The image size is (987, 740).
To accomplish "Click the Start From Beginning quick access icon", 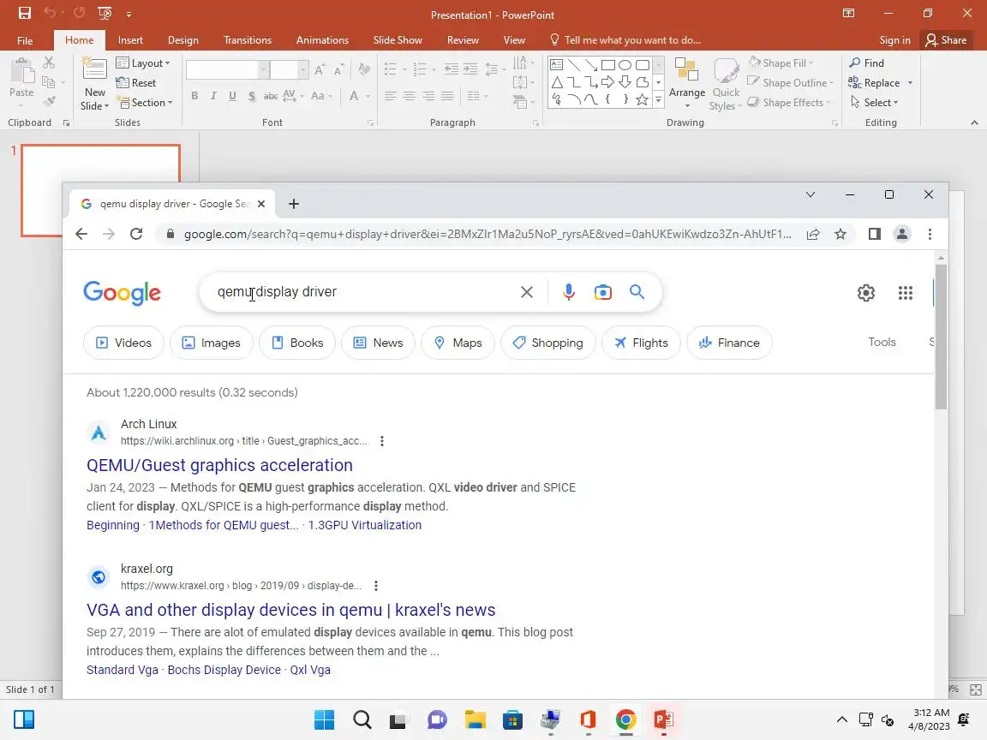I will tap(105, 13).
